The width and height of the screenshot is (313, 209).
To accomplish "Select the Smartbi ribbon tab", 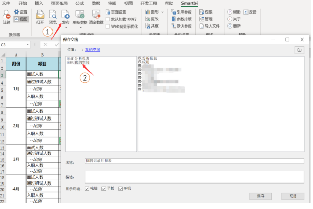I will (x=189, y=3).
